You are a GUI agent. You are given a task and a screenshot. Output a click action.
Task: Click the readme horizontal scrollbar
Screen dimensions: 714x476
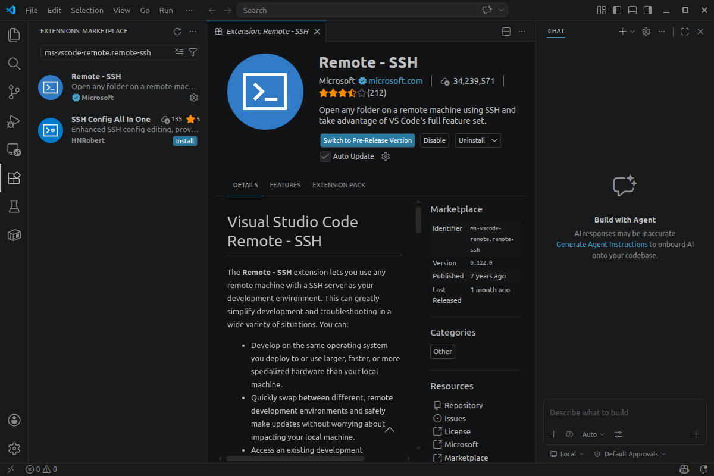[295, 458]
